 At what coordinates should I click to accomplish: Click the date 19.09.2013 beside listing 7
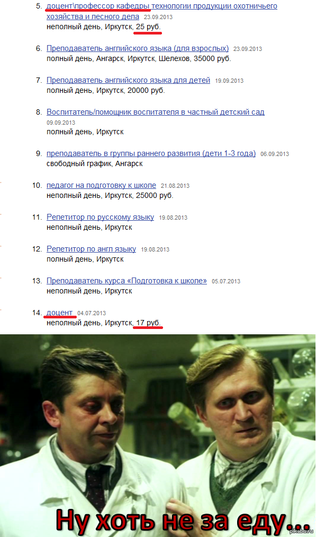coord(229,81)
